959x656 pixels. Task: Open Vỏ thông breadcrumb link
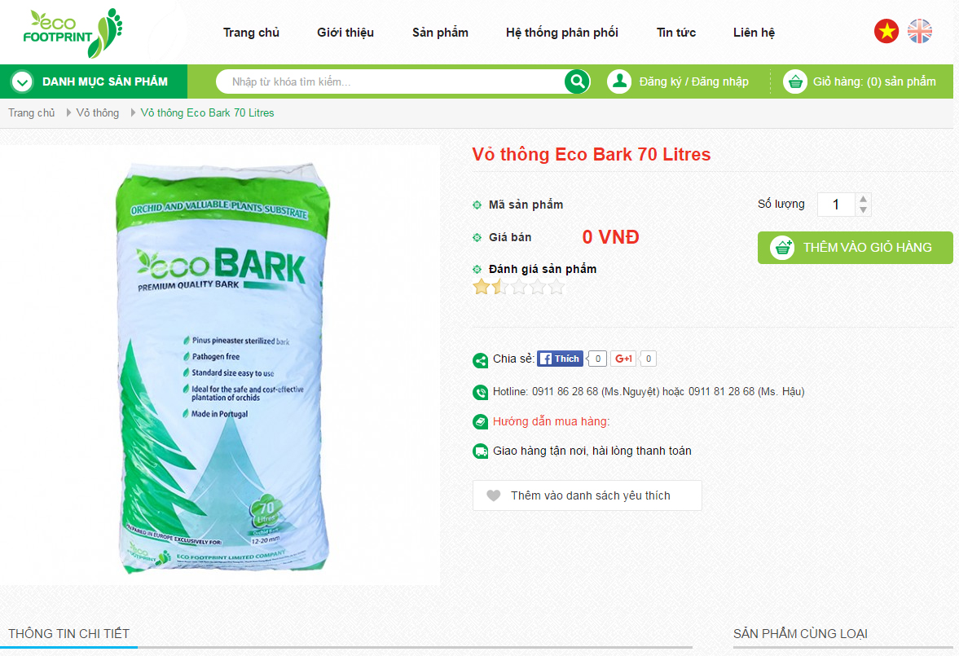[98, 112]
